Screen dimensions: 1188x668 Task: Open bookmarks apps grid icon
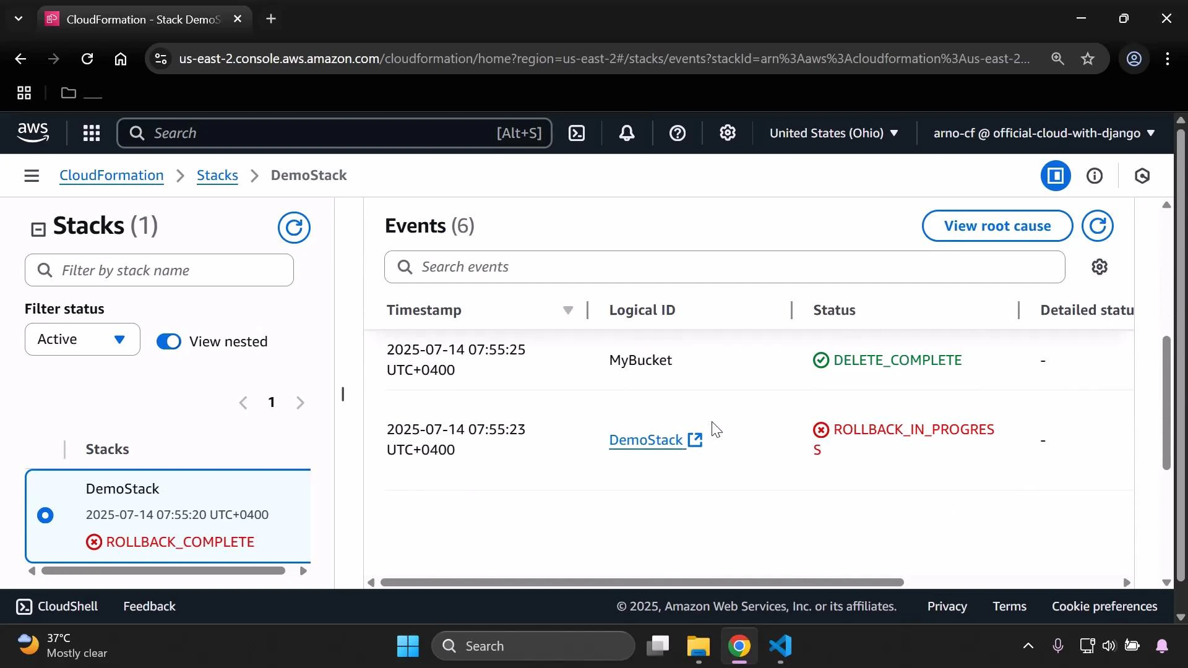coord(24,93)
